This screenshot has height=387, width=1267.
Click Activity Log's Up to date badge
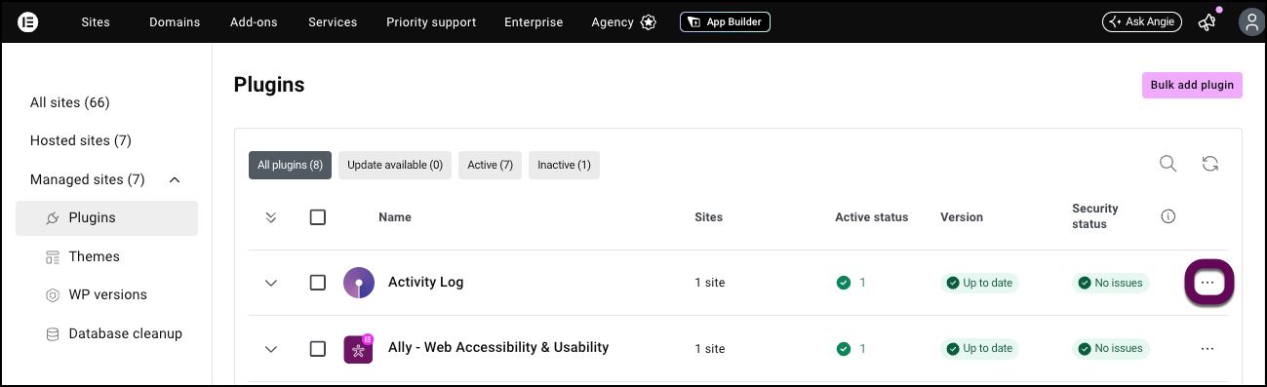click(979, 283)
